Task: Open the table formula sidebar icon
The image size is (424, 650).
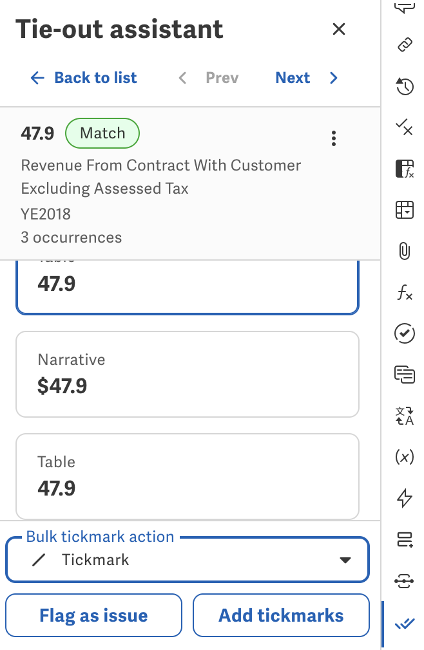Action: point(405,169)
